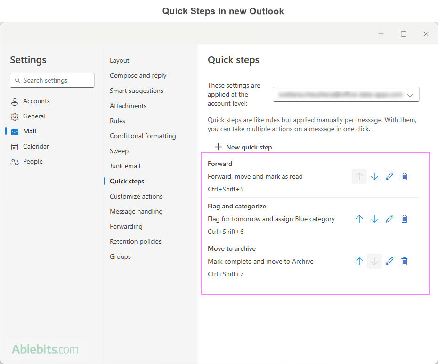Maximize the Settings window

(x=403, y=34)
